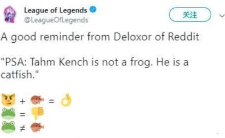Open the @LeagueOfLegends handle link
Image resolution: width=225 pixels, height=138 pixels.
56,20
